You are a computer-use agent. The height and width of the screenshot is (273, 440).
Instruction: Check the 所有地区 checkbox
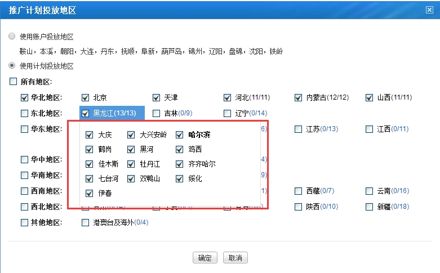click(x=14, y=82)
